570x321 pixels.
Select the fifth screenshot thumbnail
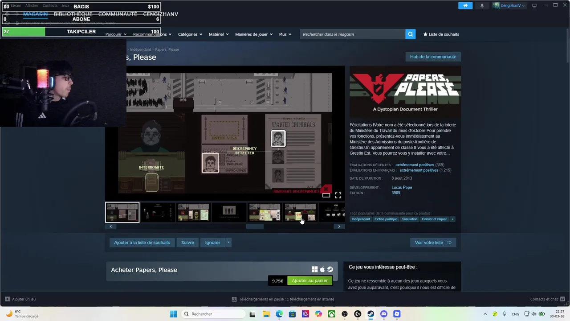point(265,212)
